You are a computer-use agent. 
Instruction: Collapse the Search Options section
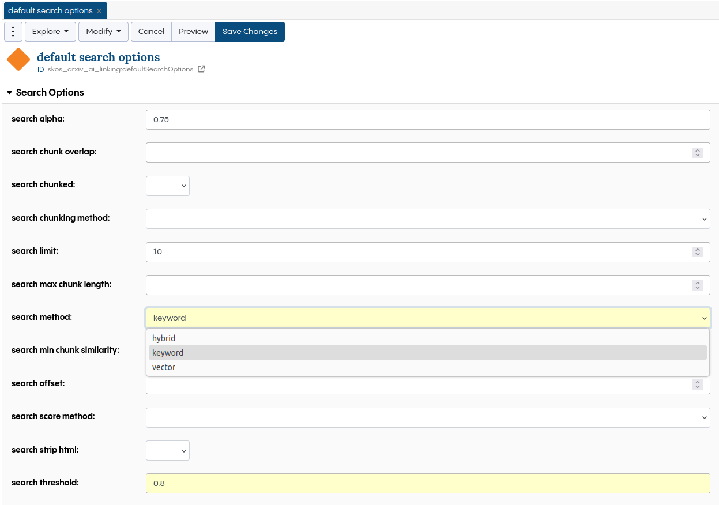click(x=9, y=92)
